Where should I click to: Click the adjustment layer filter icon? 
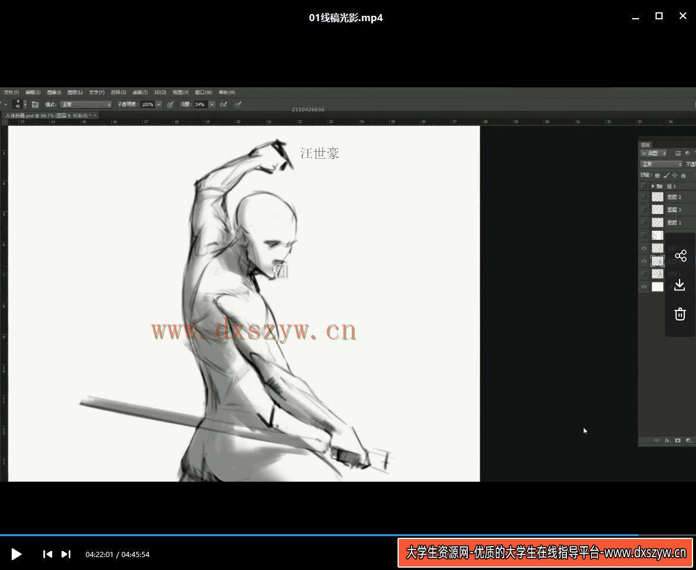tap(688, 153)
